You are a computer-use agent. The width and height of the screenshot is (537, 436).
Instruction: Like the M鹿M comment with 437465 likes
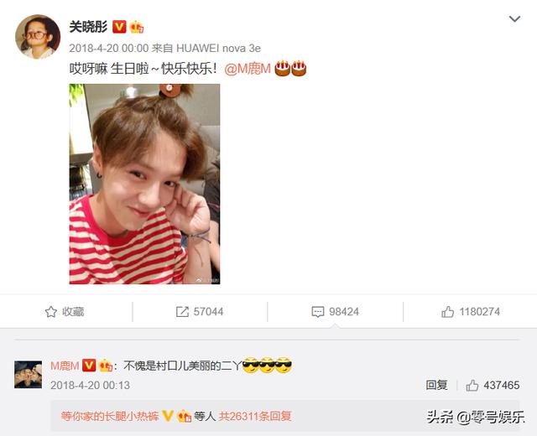[x=493, y=386]
